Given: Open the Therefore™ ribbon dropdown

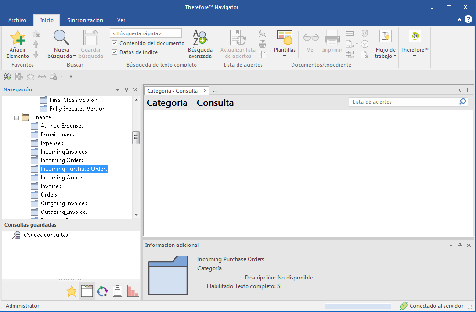Looking at the screenshot, I should 414,56.
